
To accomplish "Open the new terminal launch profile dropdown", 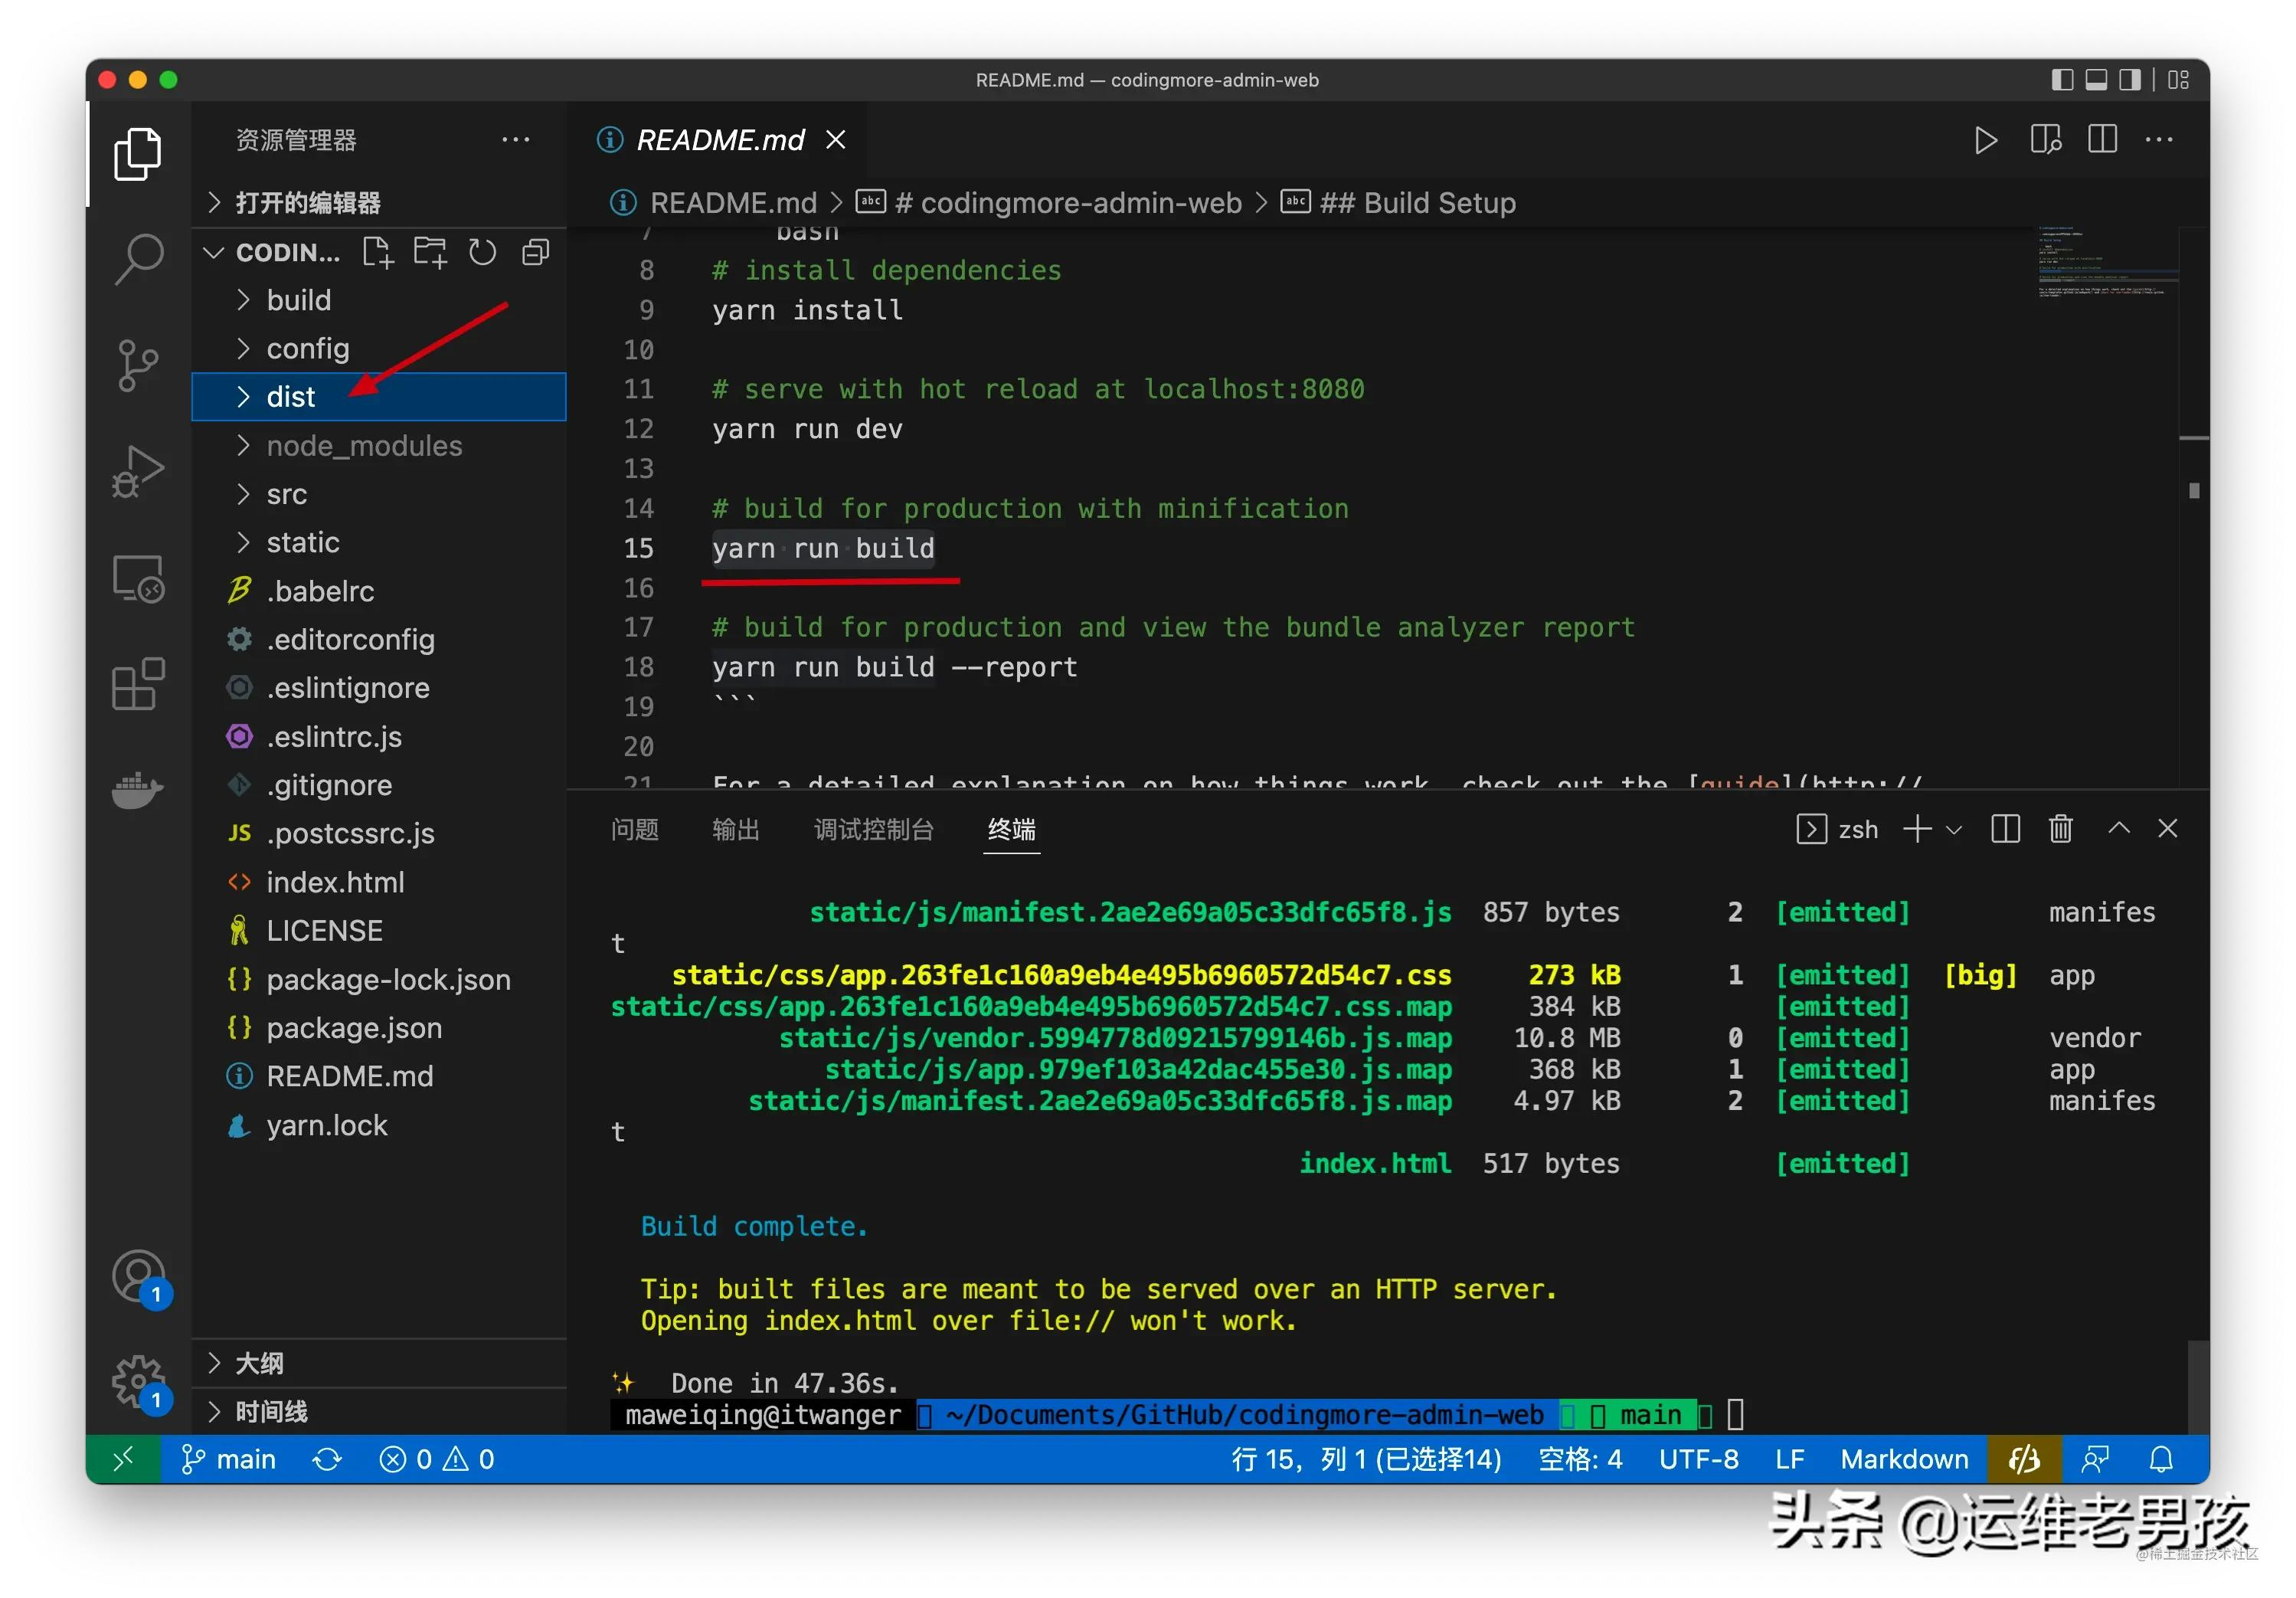I will tap(1954, 830).
